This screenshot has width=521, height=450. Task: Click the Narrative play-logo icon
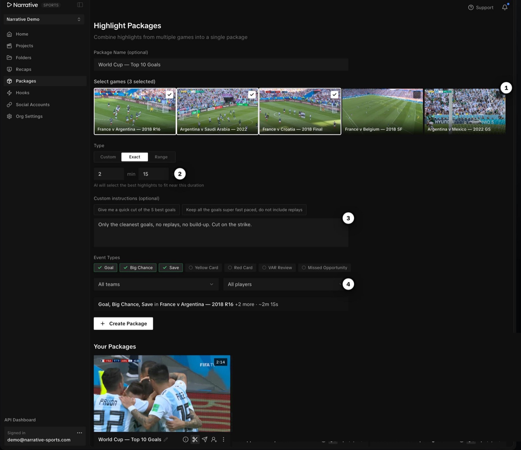[x=9, y=5]
